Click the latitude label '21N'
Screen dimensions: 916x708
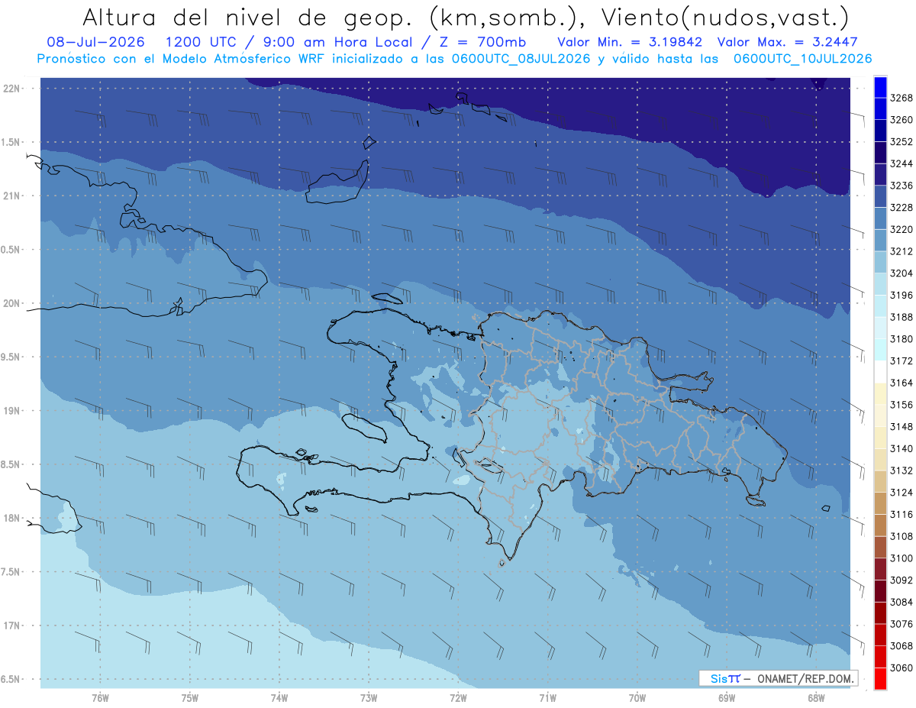(11, 196)
